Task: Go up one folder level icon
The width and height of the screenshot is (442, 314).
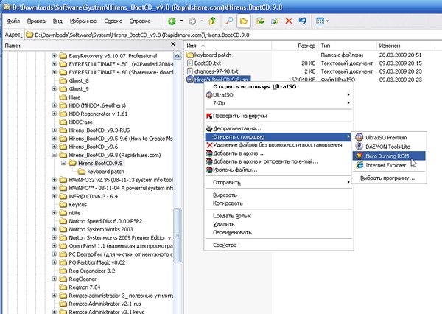Action: pyautogui.click(x=212, y=21)
